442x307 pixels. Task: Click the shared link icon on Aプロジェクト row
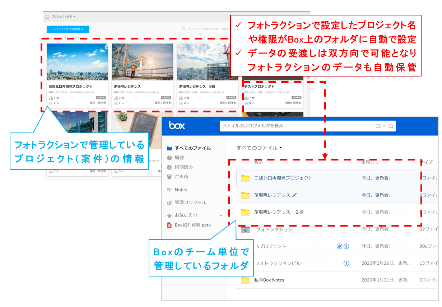pos(339,246)
